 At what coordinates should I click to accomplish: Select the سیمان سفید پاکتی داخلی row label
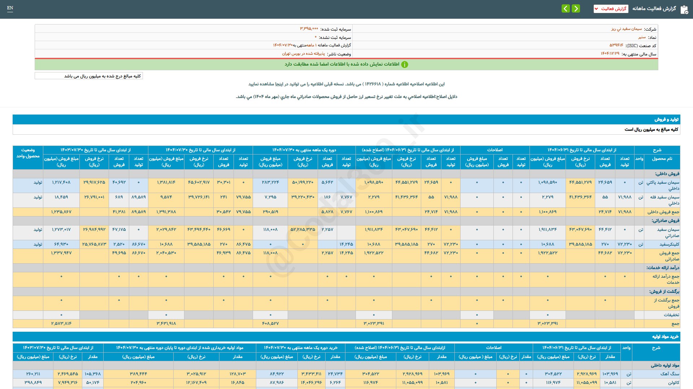pyautogui.click(x=663, y=185)
